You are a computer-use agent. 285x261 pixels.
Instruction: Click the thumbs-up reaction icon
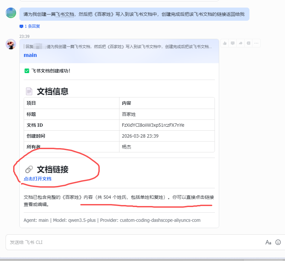(225, 43)
